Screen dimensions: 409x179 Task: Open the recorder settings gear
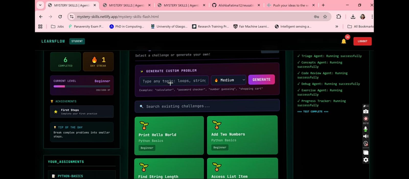click(366, 160)
